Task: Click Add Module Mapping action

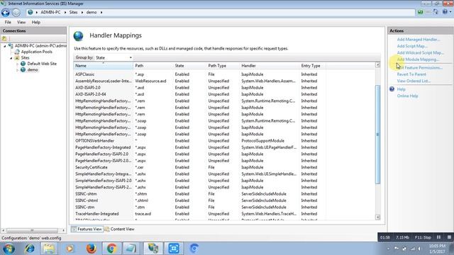Action: pos(418,59)
